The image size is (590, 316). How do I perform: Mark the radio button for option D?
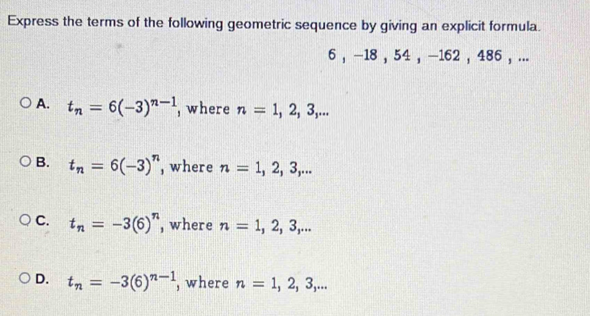point(25,280)
